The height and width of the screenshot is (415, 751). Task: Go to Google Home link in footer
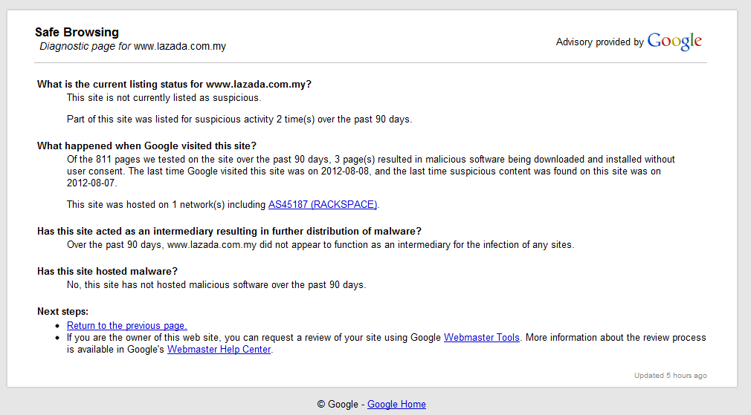point(396,405)
